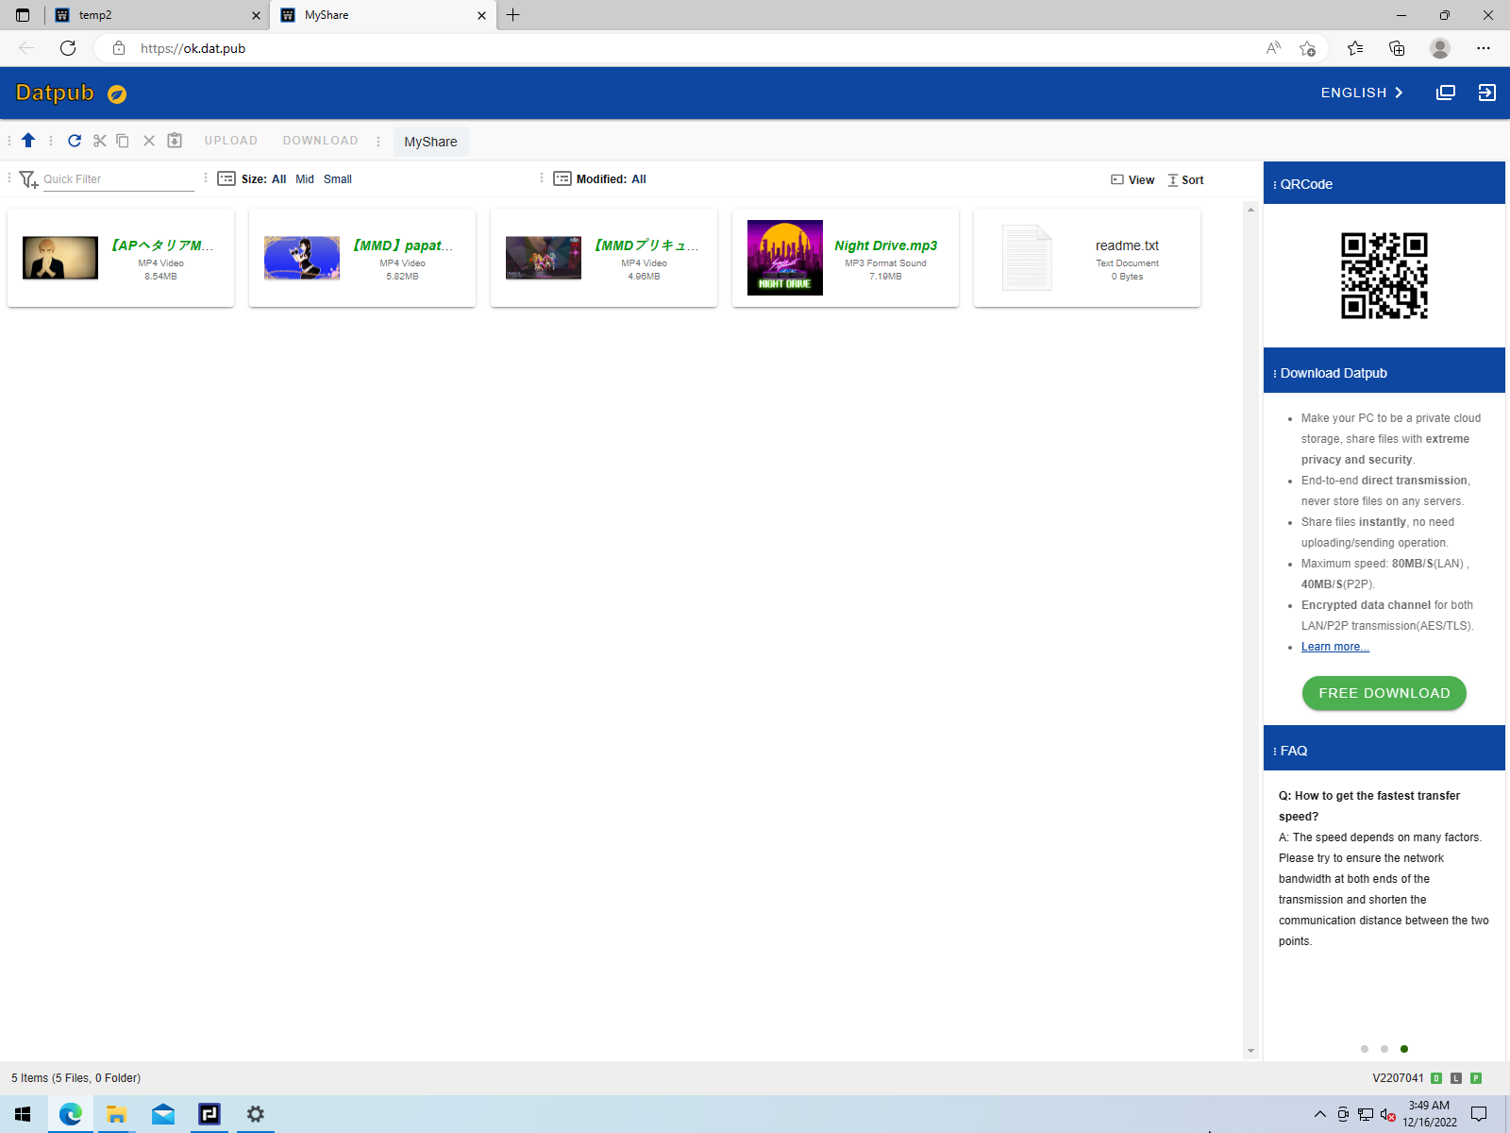Click the delete X icon in the toolbar
Image resolution: width=1510 pixels, height=1133 pixels.
[149, 141]
